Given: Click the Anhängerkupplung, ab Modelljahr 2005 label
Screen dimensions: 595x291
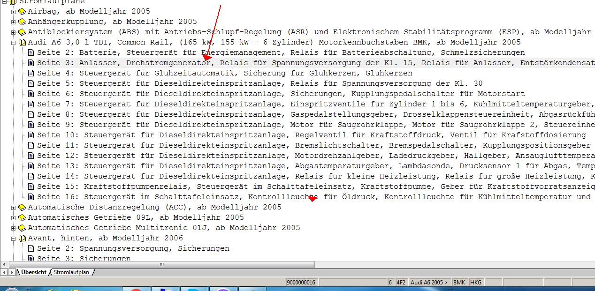Looking at the screenshot, I should 112,22.
